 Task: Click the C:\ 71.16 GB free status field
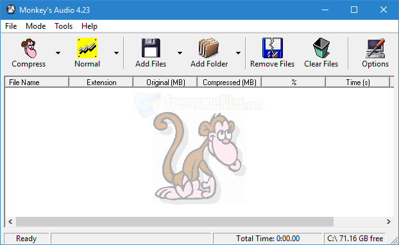point(355,239)
